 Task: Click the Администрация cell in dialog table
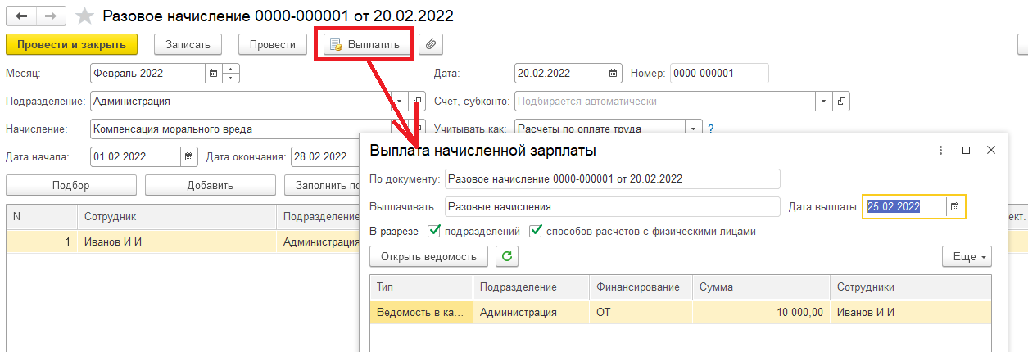(x=531, y=312)
